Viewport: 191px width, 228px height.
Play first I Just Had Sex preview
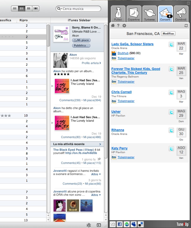tap(52, 86)
